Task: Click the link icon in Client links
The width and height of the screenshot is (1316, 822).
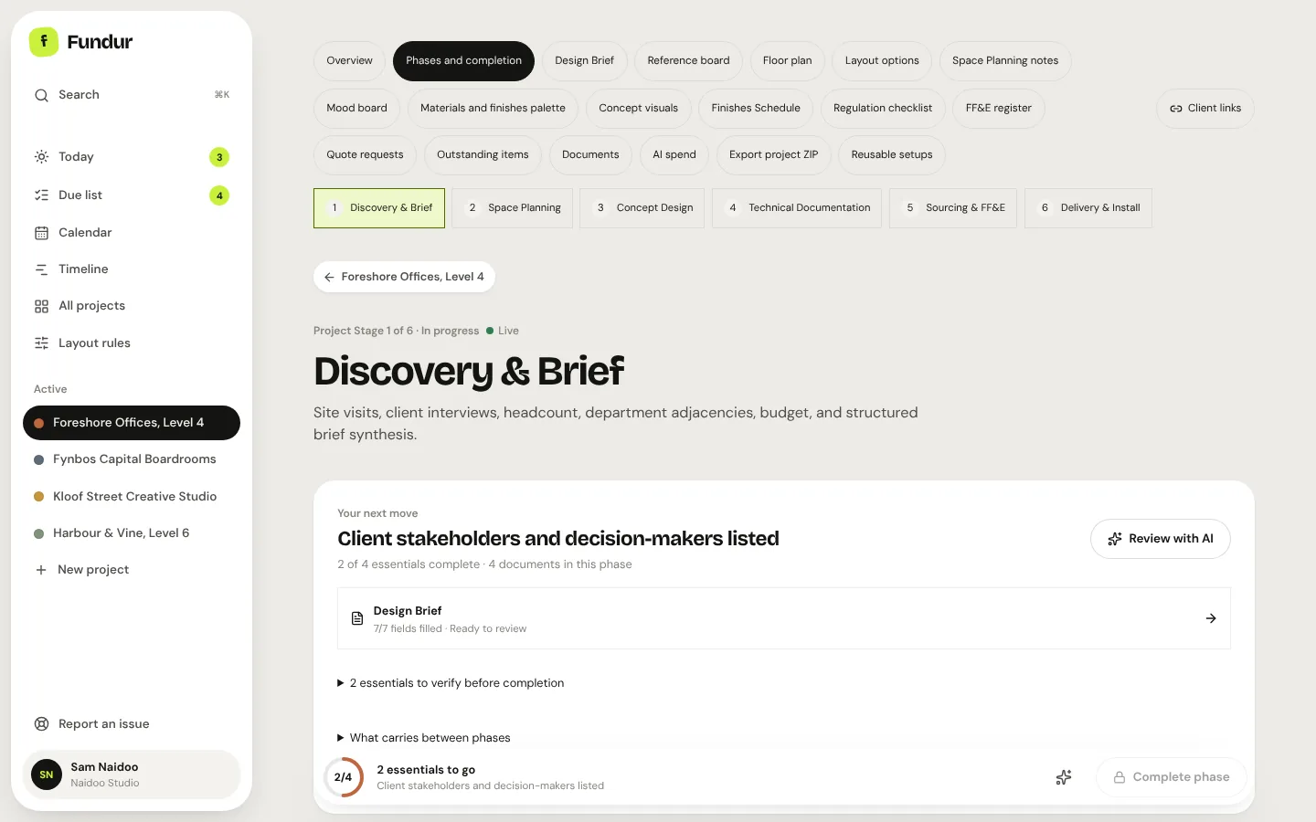Action: click(1176, 109)
